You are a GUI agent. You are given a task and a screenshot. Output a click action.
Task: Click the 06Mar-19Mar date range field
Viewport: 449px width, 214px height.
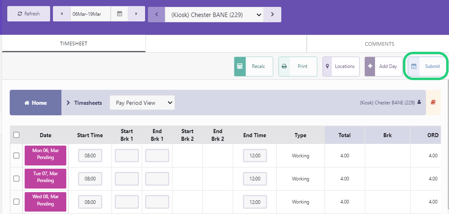91,14
